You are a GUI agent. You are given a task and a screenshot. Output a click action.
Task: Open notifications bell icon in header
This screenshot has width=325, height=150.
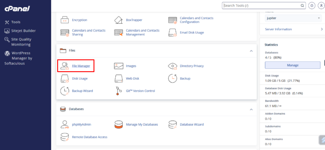click(312, 6)
